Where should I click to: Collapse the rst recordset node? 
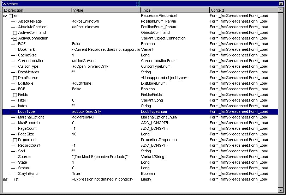[x=11, y=16]
